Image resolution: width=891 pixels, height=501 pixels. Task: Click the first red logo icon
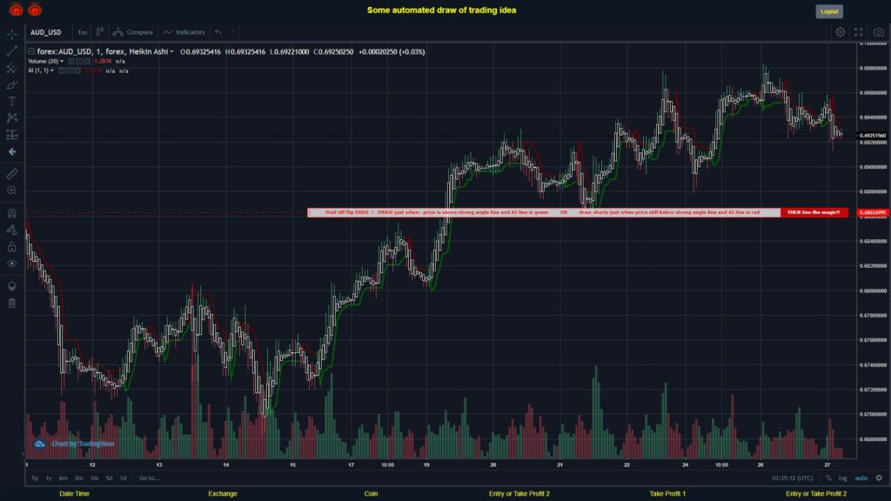(16, 10)
